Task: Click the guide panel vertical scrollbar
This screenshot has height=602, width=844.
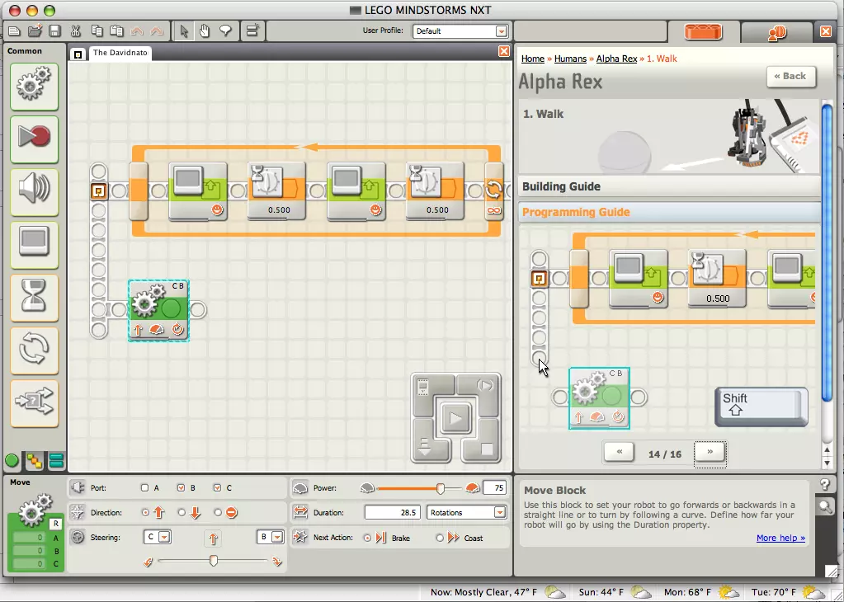Action: (827, 253)
